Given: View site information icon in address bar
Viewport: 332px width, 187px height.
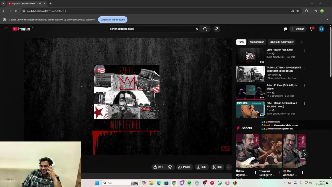Looking at the screenshot, I should click(24, 11).
